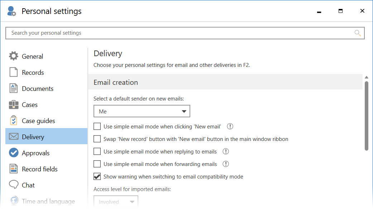Open the Cases settings section
The image size is (373, 210).
click(46, 105)
